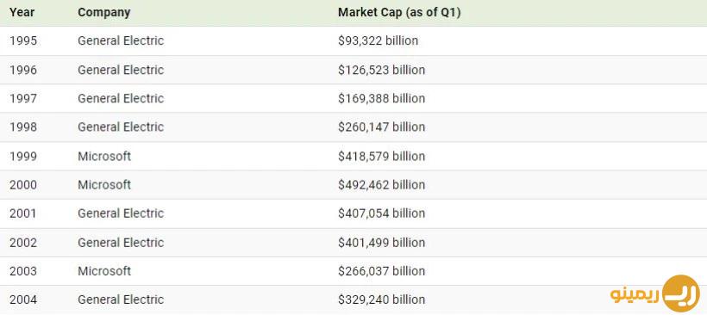The height and width of the screenshot is (315, 707).
Task: Click Microsoft in the 1999 row
Action: tap(104, 156)
